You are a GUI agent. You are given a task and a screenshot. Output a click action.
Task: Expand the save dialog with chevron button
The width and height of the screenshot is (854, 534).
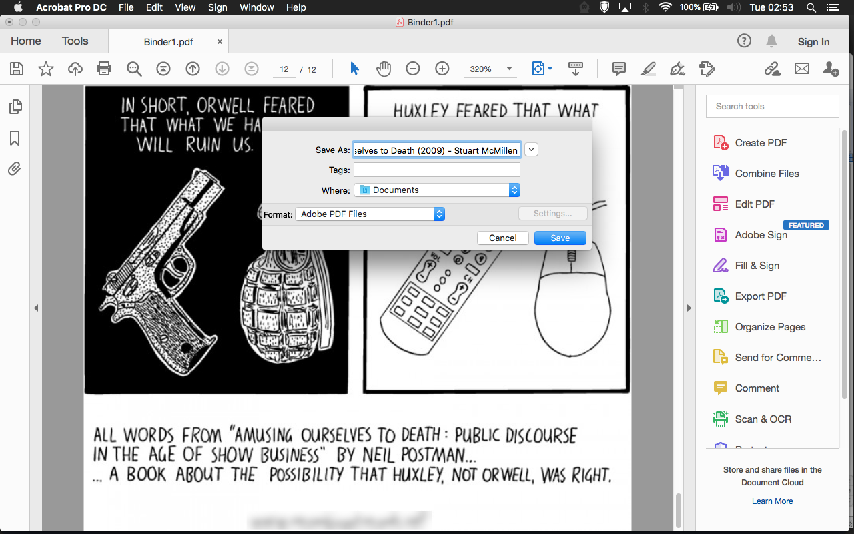tap(531, 150)
